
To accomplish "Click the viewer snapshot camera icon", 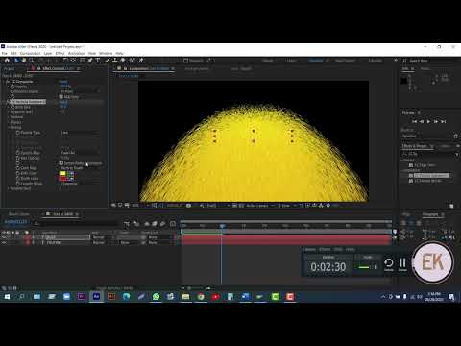I will click(x=189, y=206).
